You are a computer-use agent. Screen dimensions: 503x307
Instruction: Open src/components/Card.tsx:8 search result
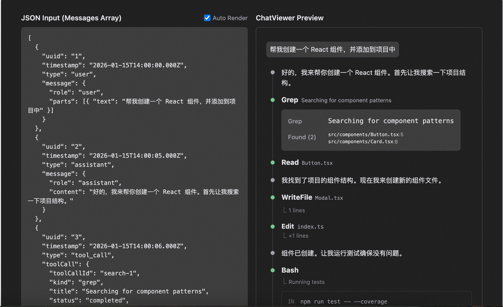tap(363, 142)
